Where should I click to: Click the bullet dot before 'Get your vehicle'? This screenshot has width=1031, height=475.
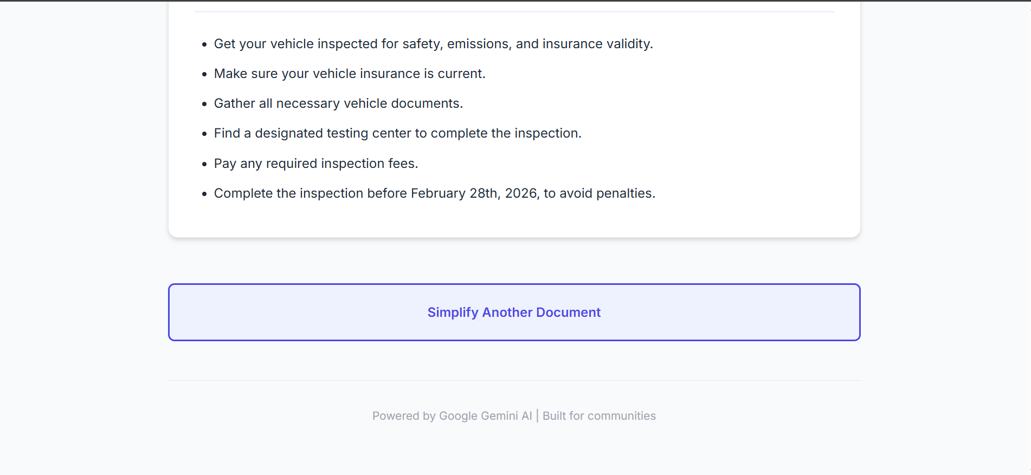click(204, 44)
